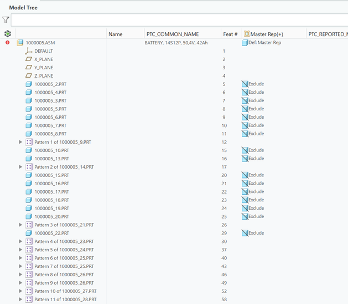Click the red error indicator beside 1000005.ASM

(x=7, y=43)
